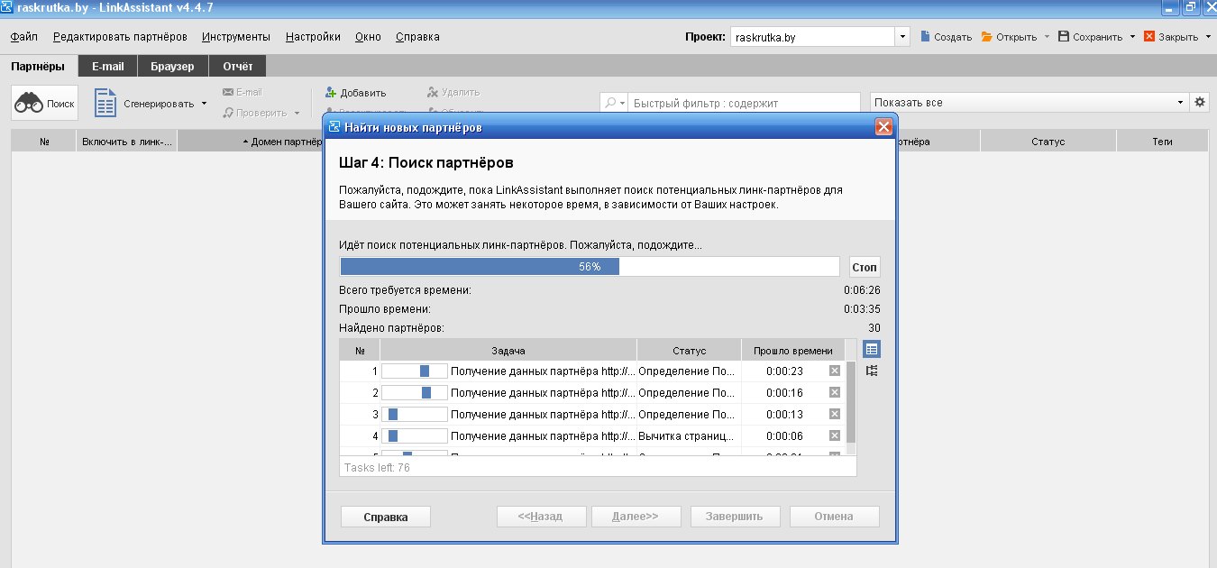Switch task list to tree view icon

click(x=872, y=371)
